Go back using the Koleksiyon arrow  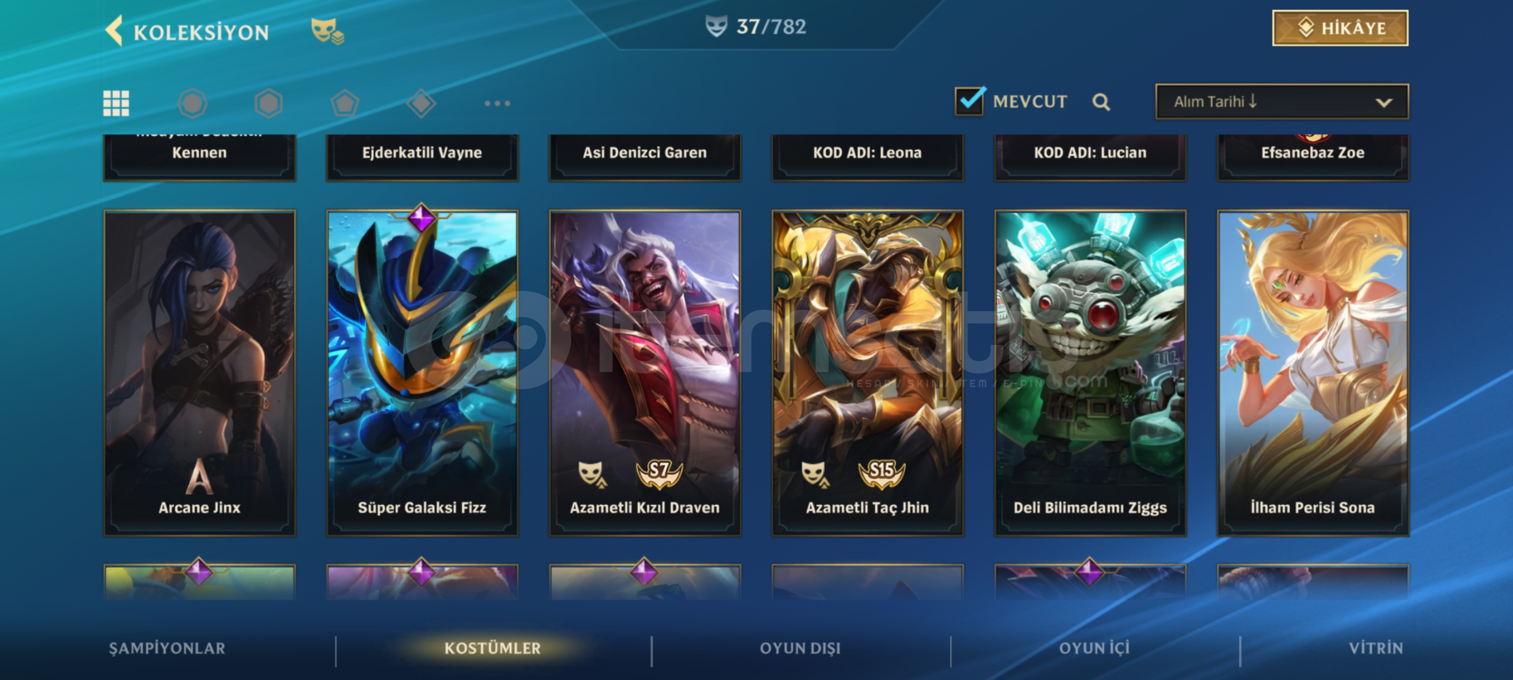pos(114,31)
